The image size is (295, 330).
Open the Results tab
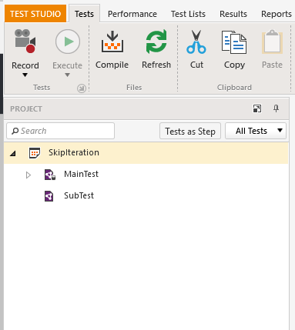point(233,14)
